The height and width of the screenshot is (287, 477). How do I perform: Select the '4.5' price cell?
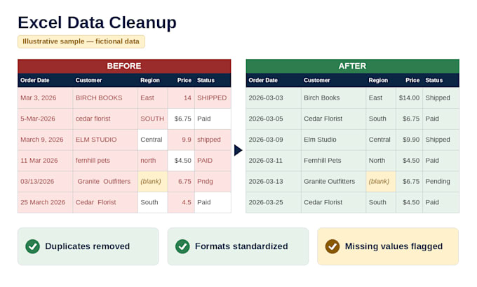click(x=181, y=202)
